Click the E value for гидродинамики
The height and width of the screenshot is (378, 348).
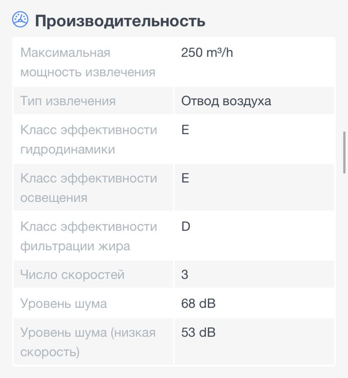pyautogui.click(x=186, y=130)
